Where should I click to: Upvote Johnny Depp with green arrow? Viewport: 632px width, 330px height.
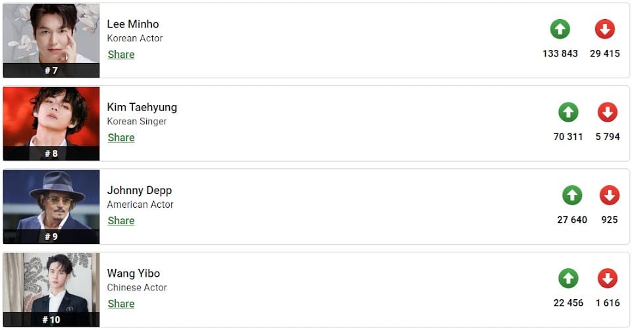click(572, 196)
